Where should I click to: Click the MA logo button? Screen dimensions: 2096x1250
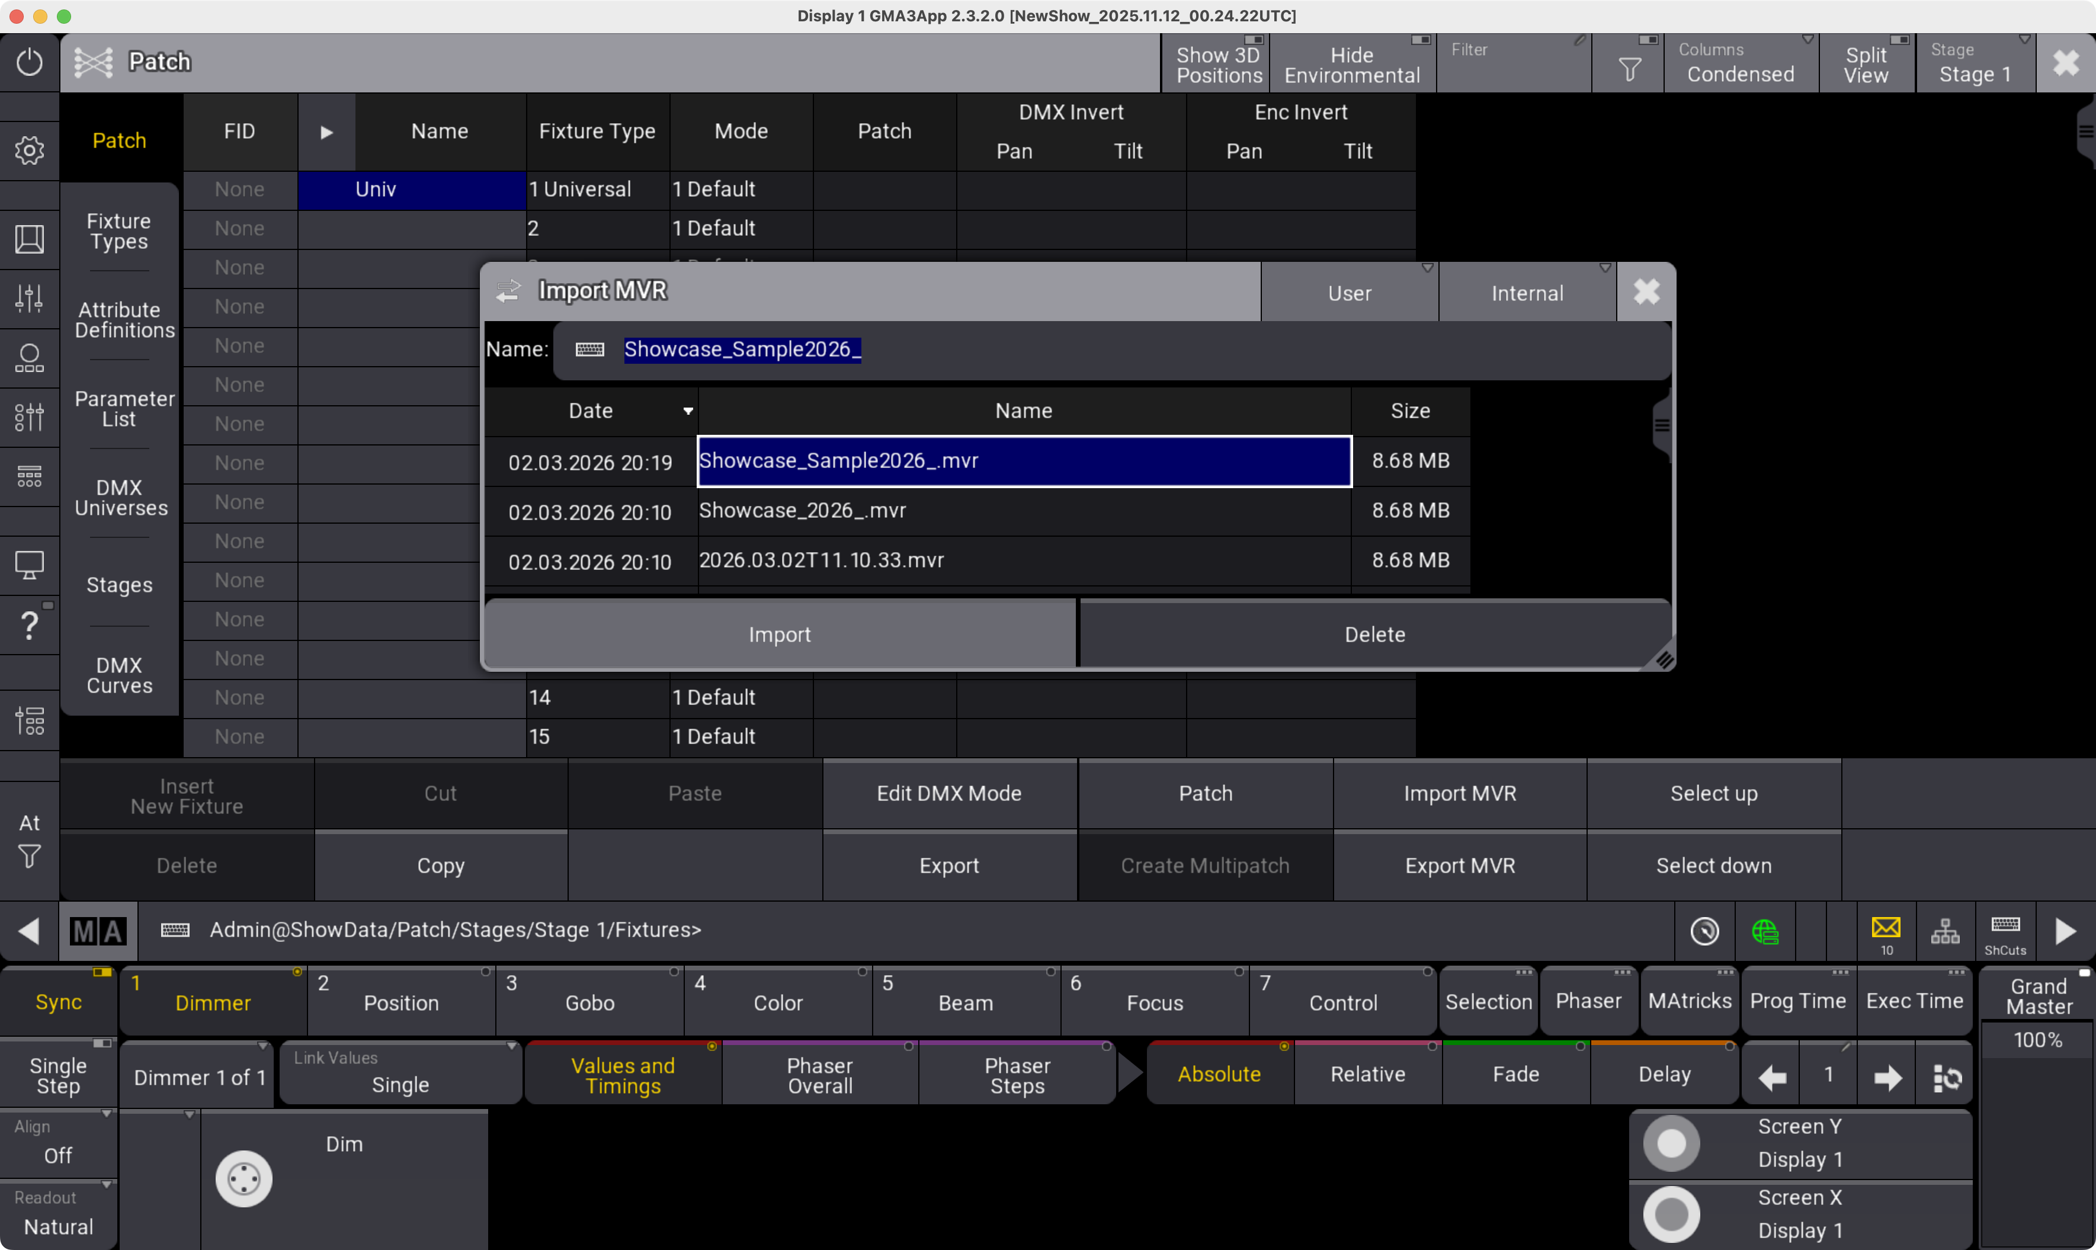pyautogui.click(x=98, y=931)
